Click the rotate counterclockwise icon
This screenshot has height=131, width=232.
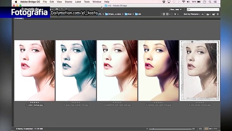tap(62, 9)
